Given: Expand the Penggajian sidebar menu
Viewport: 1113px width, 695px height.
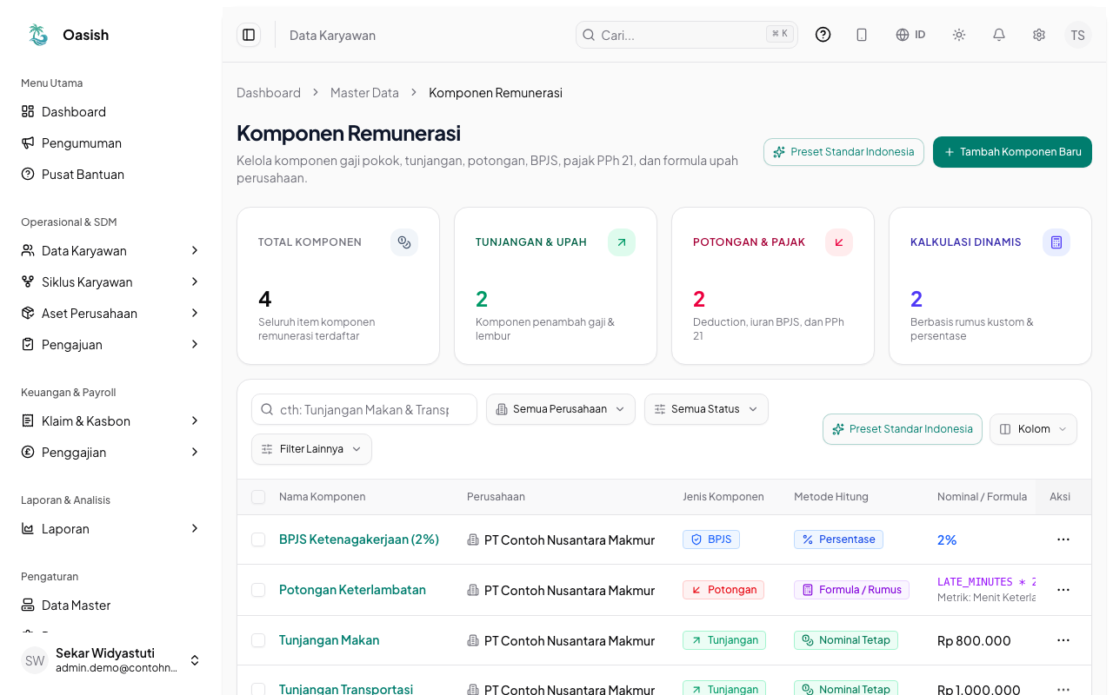Looking at the screenshot, I should tap(110, 452).
